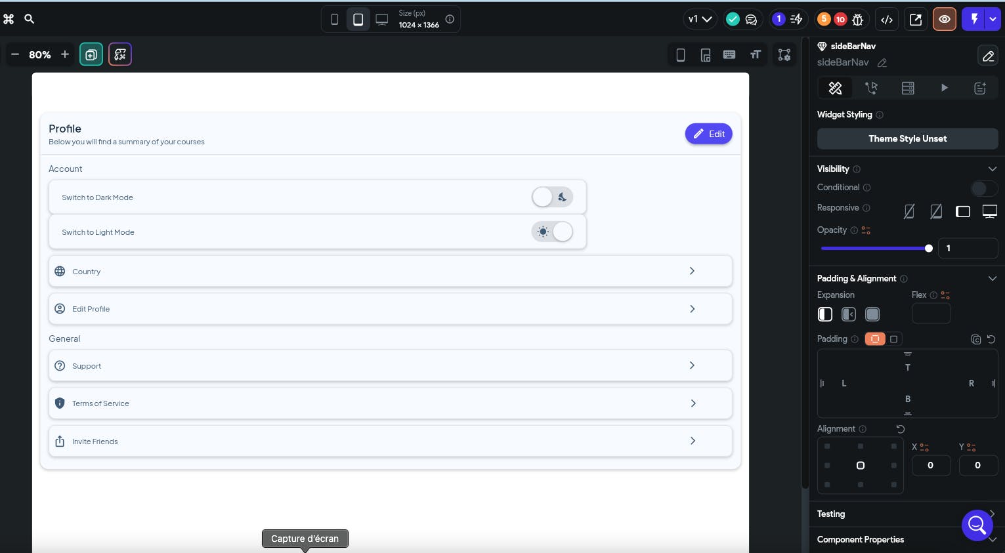
Task: Switch canvas to phone size
Action: (x=335, y=20)
